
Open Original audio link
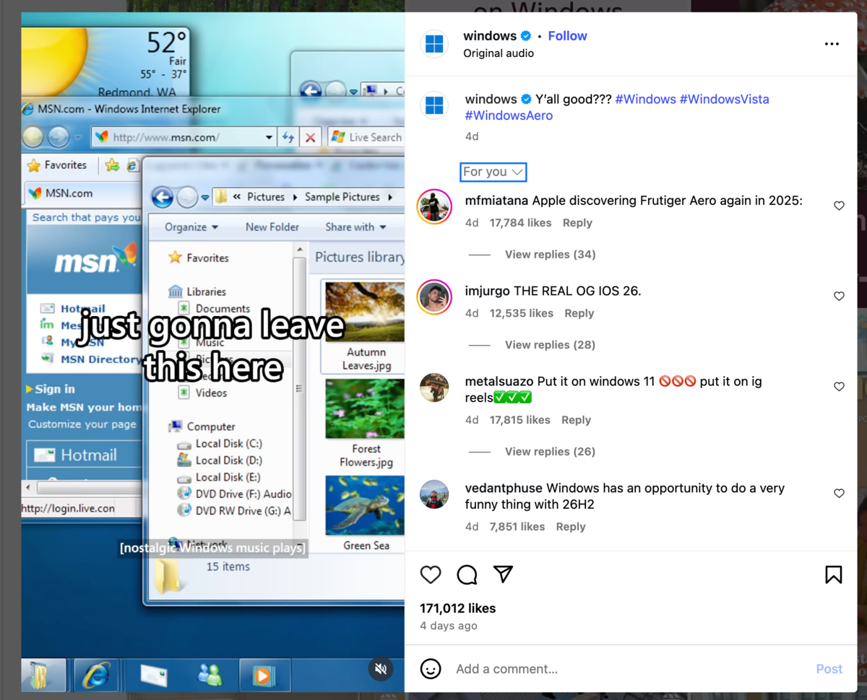pos(499,53)
